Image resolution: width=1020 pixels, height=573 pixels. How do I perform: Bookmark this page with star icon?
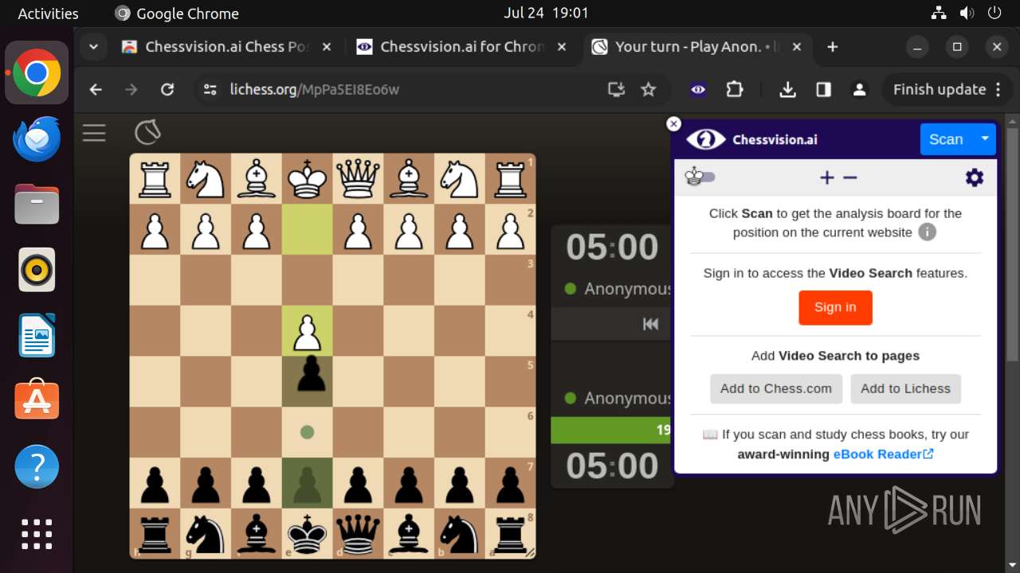649,90
